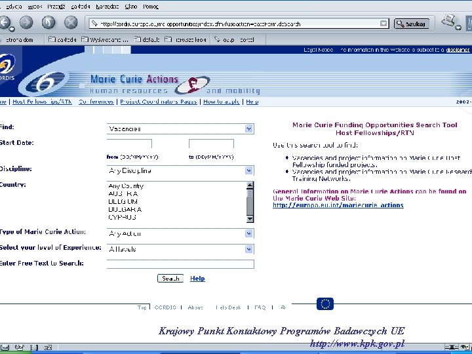Select Any Country in country list

(x=126, y=186)
